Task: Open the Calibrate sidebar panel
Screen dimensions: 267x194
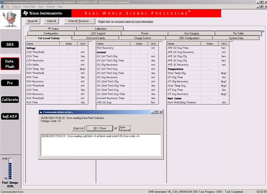Action: pyautogui.click(x=10, y=99)
